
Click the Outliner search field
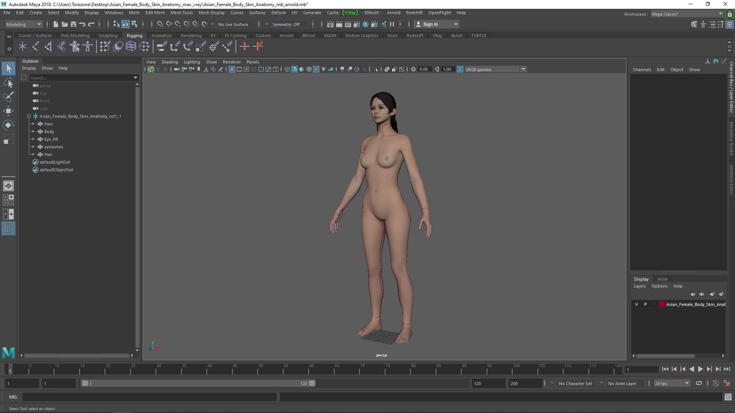tap(80, 78)
